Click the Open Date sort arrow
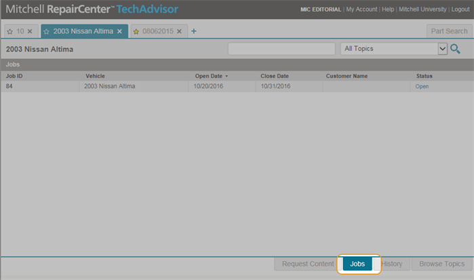Screen dimensions: 474x280 pyautogui.click(x=226, y=76)
